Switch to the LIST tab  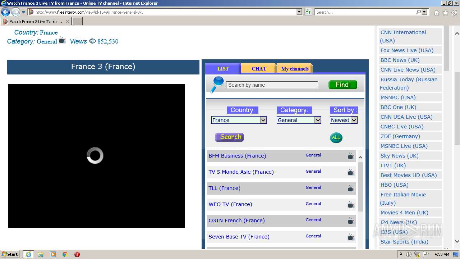click(223, 69)
